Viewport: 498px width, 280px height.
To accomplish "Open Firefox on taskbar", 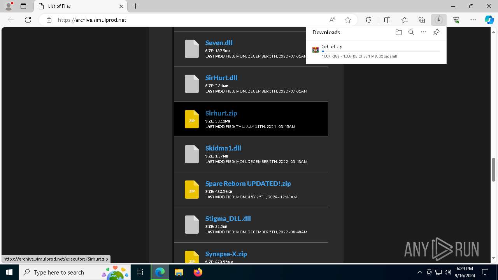I will pos(198,272).
